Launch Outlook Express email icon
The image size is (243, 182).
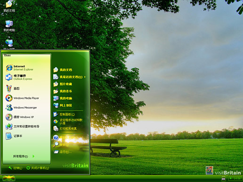click(9, 77)
